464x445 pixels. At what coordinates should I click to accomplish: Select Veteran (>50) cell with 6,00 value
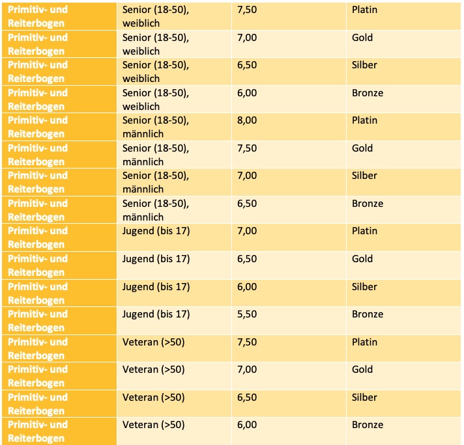(x=154, y=425)
